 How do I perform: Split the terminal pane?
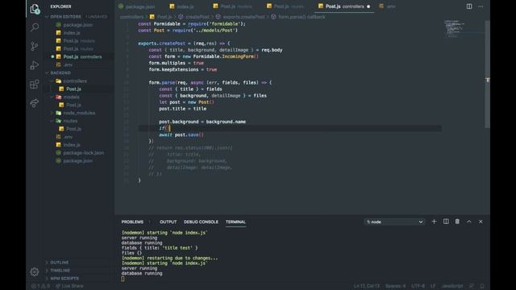(x=446, y=222)
